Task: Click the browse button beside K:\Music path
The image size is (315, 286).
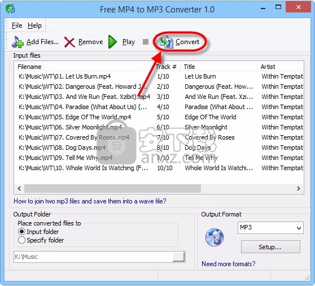Action: tap(178, 257)
